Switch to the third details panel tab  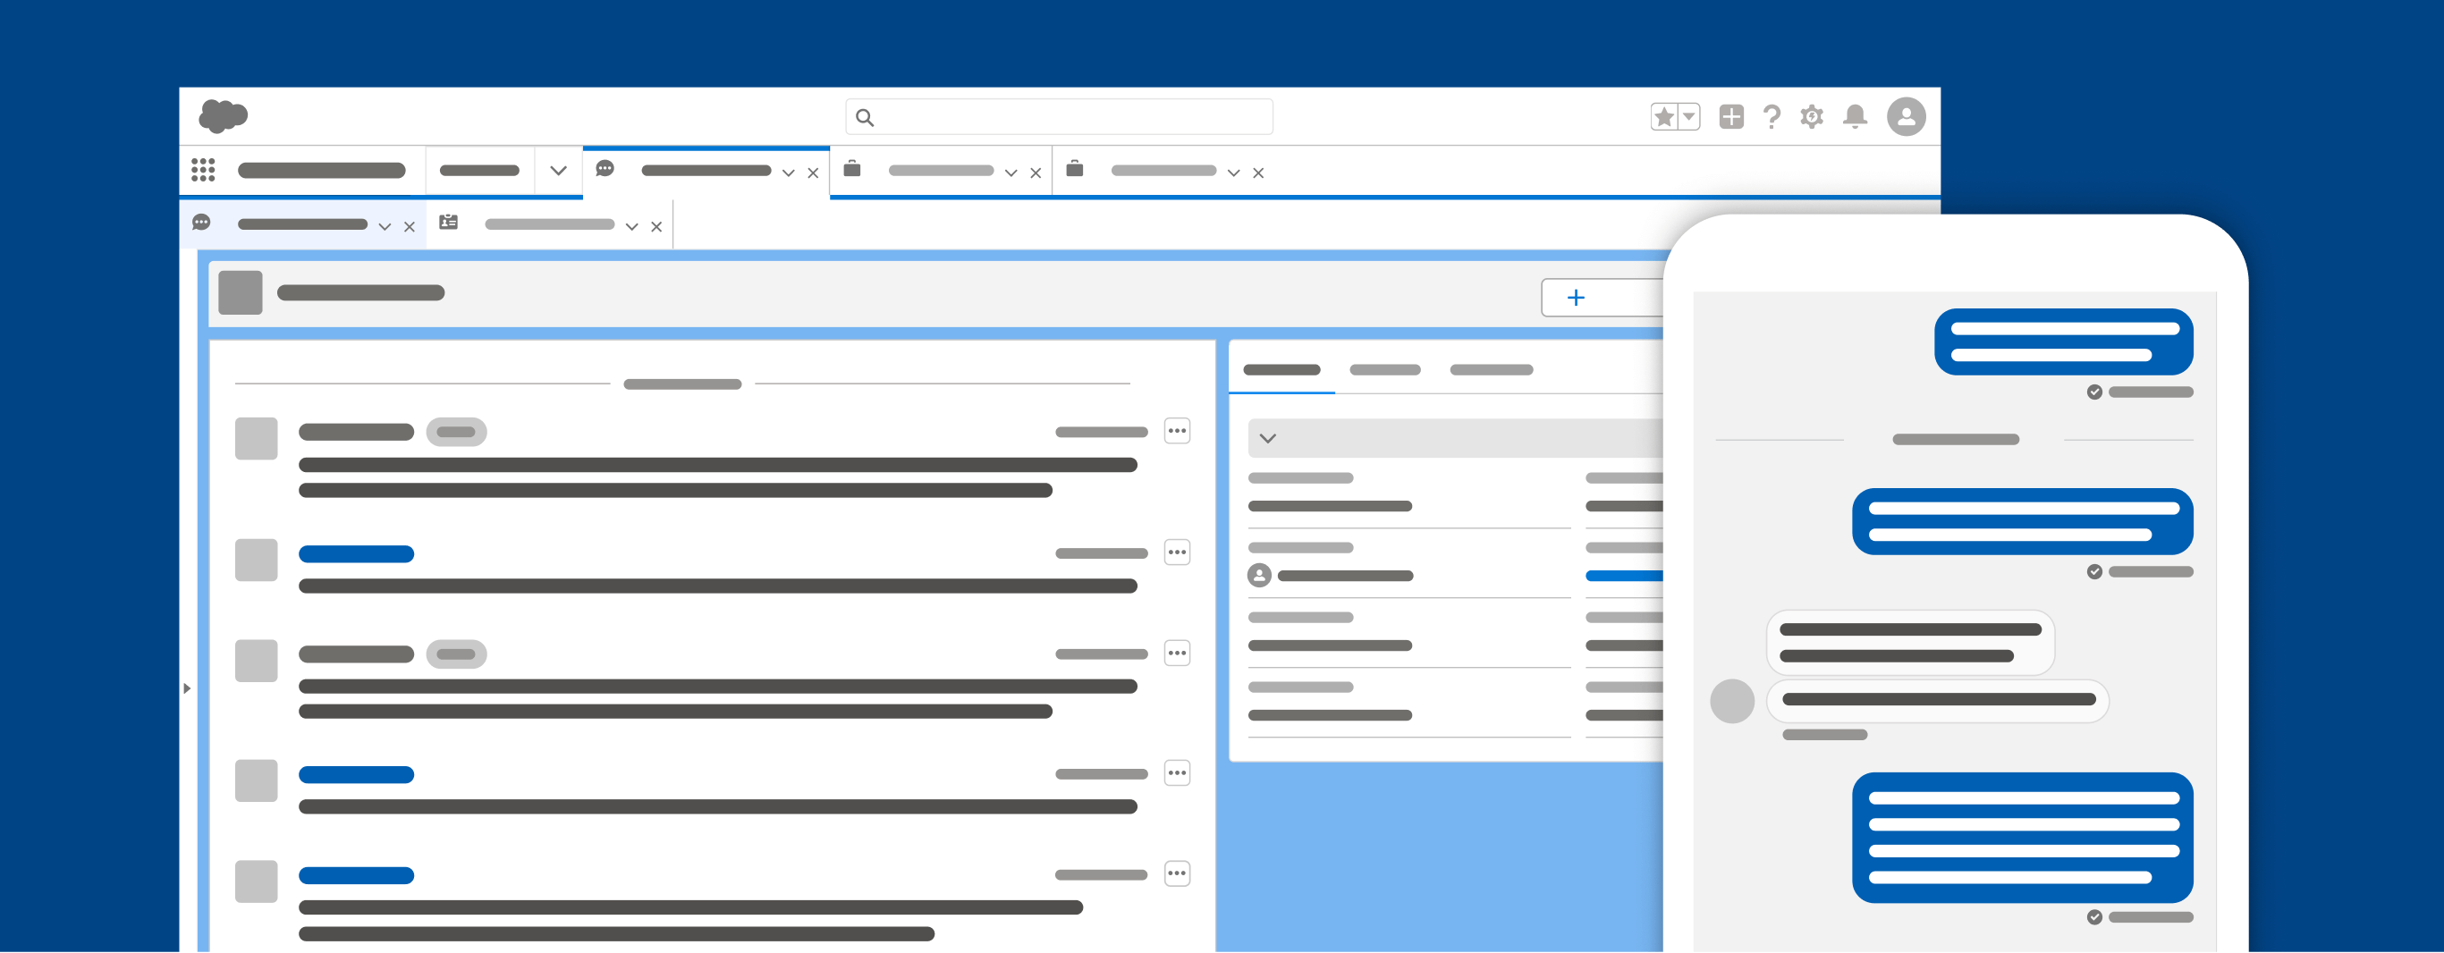1492,370
